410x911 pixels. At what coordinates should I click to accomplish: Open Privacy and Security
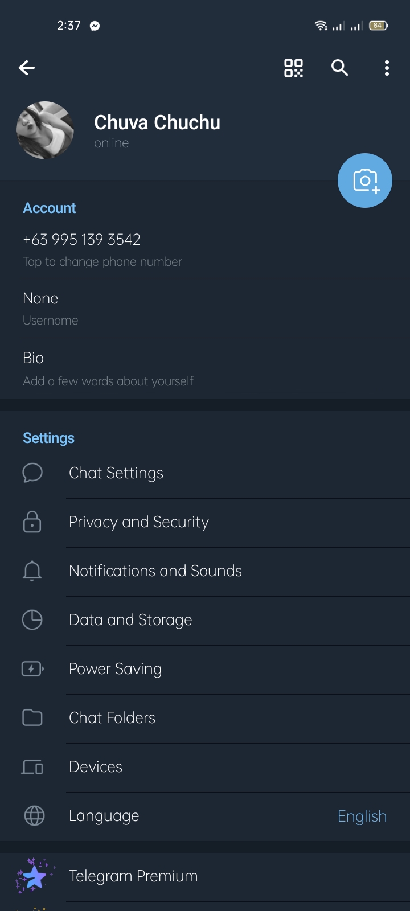(x=139, y=522)
